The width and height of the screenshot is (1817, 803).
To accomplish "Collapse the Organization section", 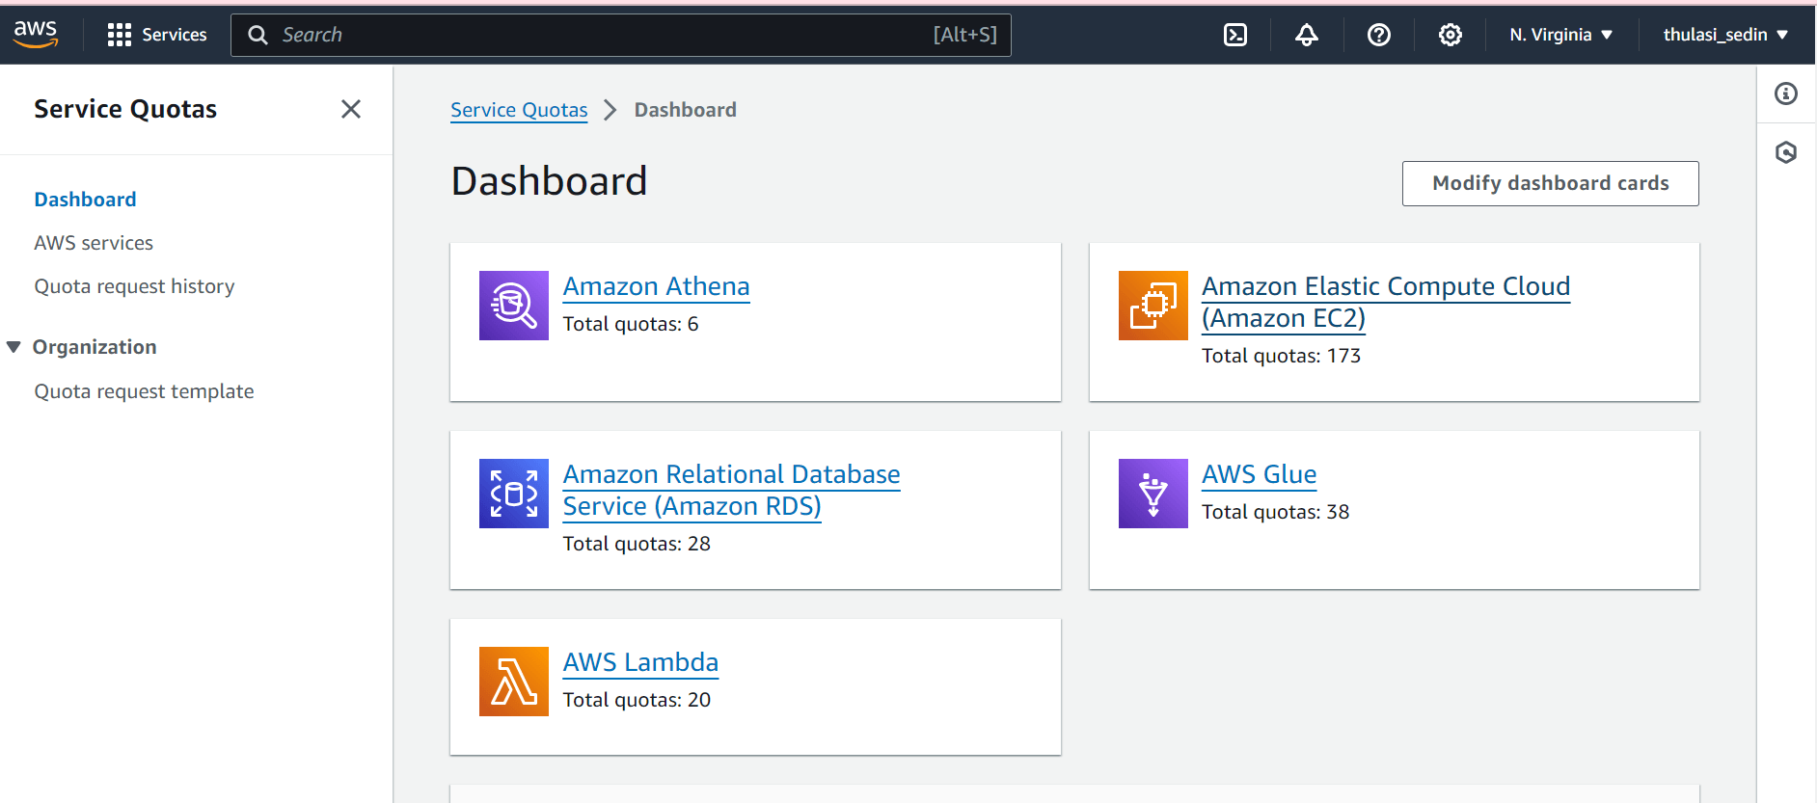I will tap(14, 347).
